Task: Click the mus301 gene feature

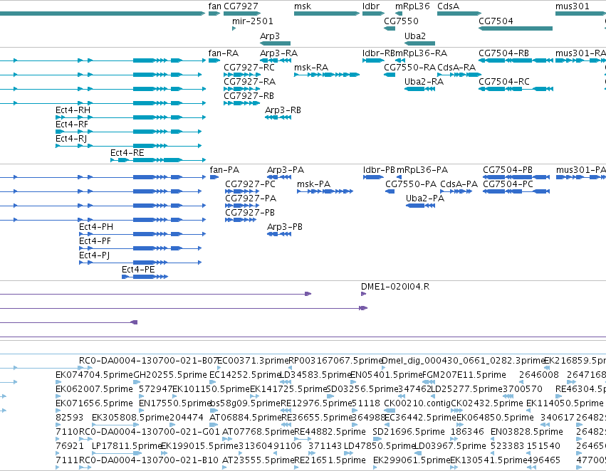Action: click(580, 14)
